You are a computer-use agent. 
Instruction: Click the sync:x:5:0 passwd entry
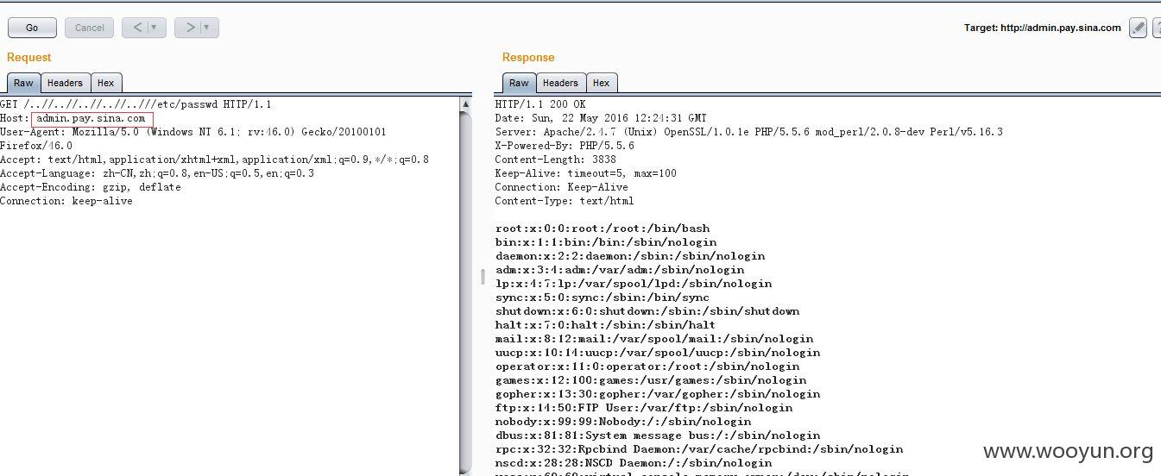[603, 297]
